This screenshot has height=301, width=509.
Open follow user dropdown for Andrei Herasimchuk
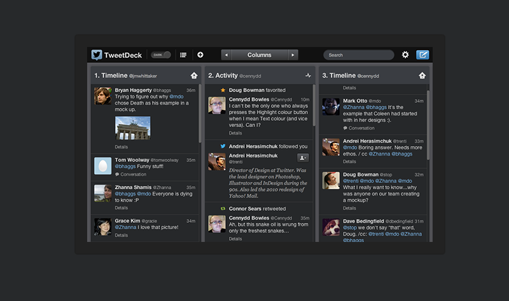click(303, 157)
